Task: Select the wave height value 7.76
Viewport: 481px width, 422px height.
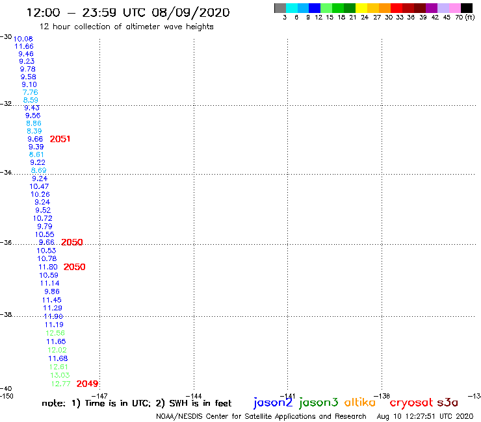Action: point(30,92)
